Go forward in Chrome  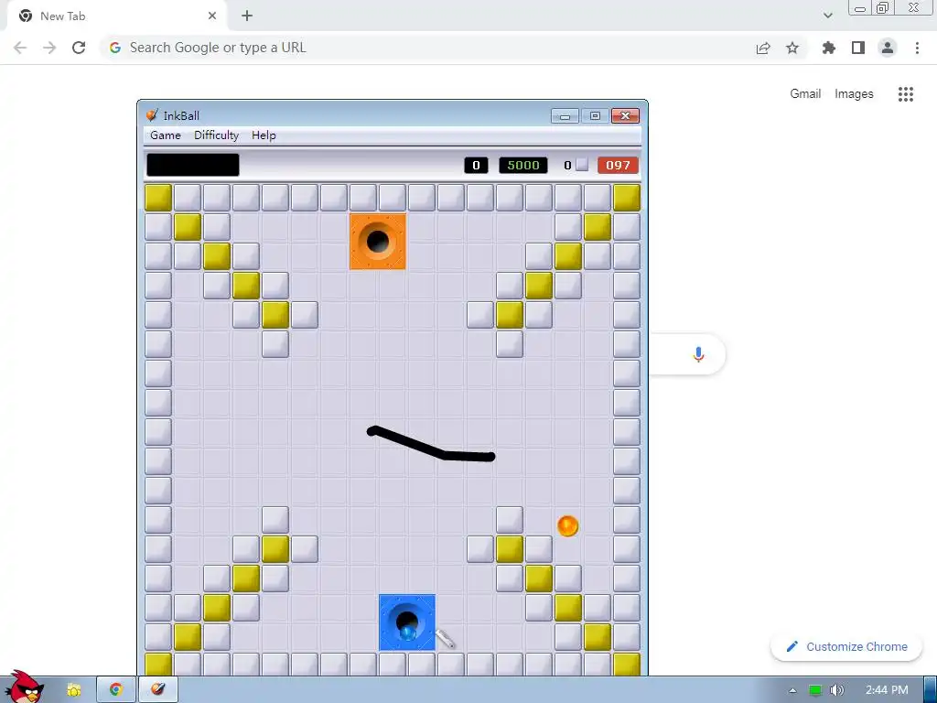point(49,48)
